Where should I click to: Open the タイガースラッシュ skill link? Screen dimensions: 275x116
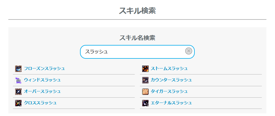click(169, 91)
